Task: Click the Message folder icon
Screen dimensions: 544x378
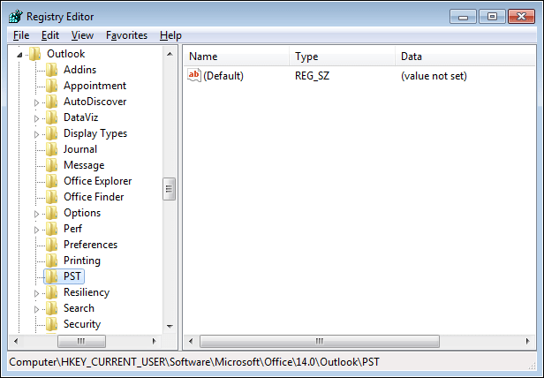Action: pyautogui.click(x=52, y=165)
